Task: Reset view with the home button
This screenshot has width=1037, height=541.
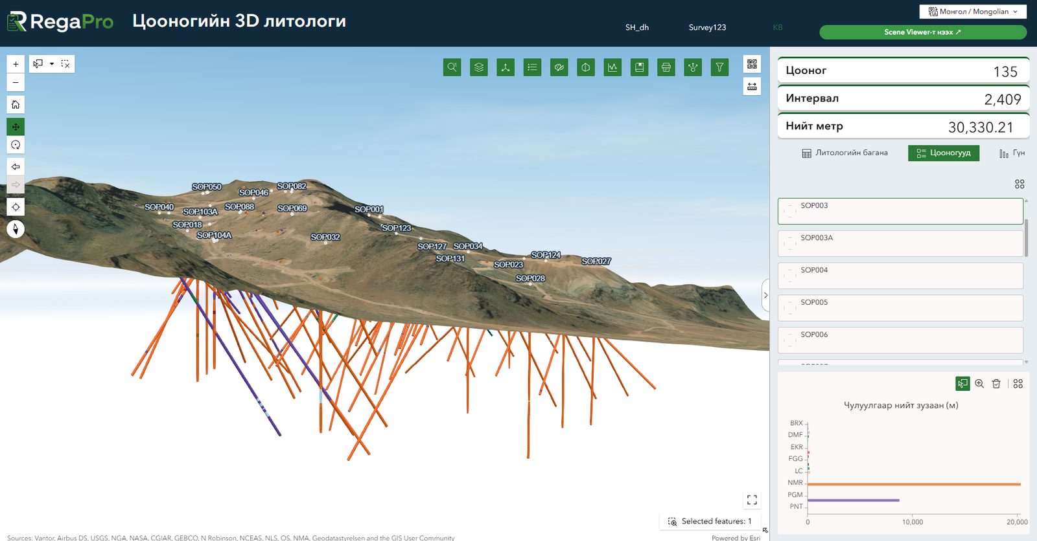Action: [x=16, y=104]
